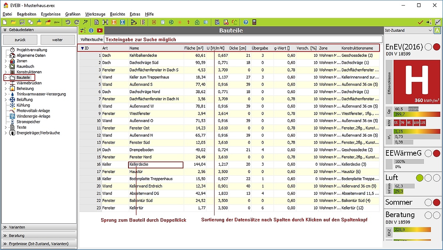Click the Abseitenwand DG name cell
This screenshot has height=250, width=443.
click(156, 193)
